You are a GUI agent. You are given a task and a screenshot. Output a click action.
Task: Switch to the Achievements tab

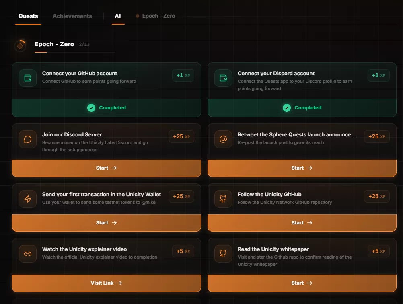pos(72,16)
